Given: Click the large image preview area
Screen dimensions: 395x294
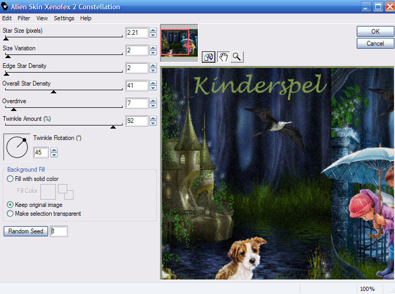Looking at the screenshot, I should click(277, 173).
